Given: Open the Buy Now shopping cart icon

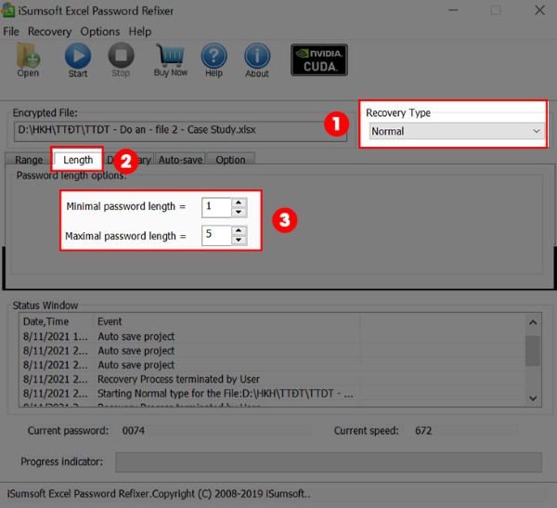Looking at the screenshot, I should point(170,59).
